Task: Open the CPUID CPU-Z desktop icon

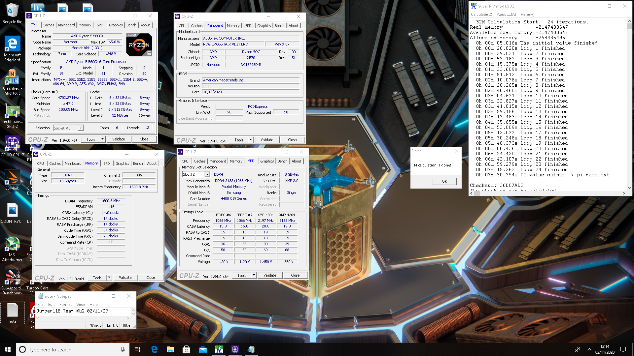Action: click(12, 146)
